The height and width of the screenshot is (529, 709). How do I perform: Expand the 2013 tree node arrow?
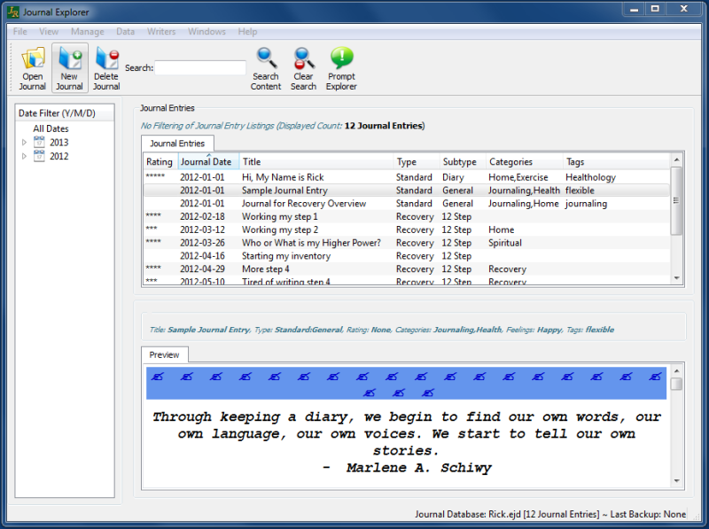click(x=25, y=143)
